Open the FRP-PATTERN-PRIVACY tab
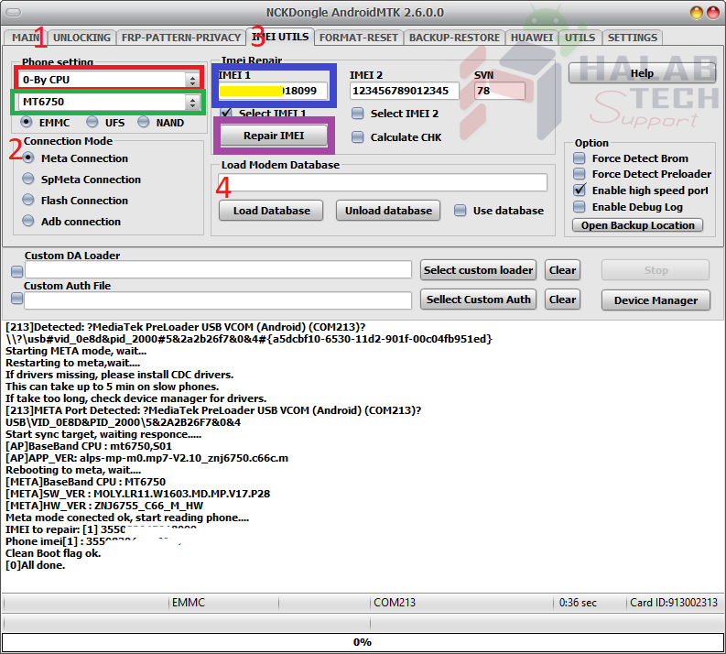The height and width of the screenshot is (654, 726). pos(181,38)
